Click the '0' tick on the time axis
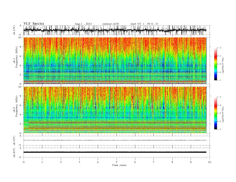The height and width of the screenshot is (182, 236). click(24, 162)
